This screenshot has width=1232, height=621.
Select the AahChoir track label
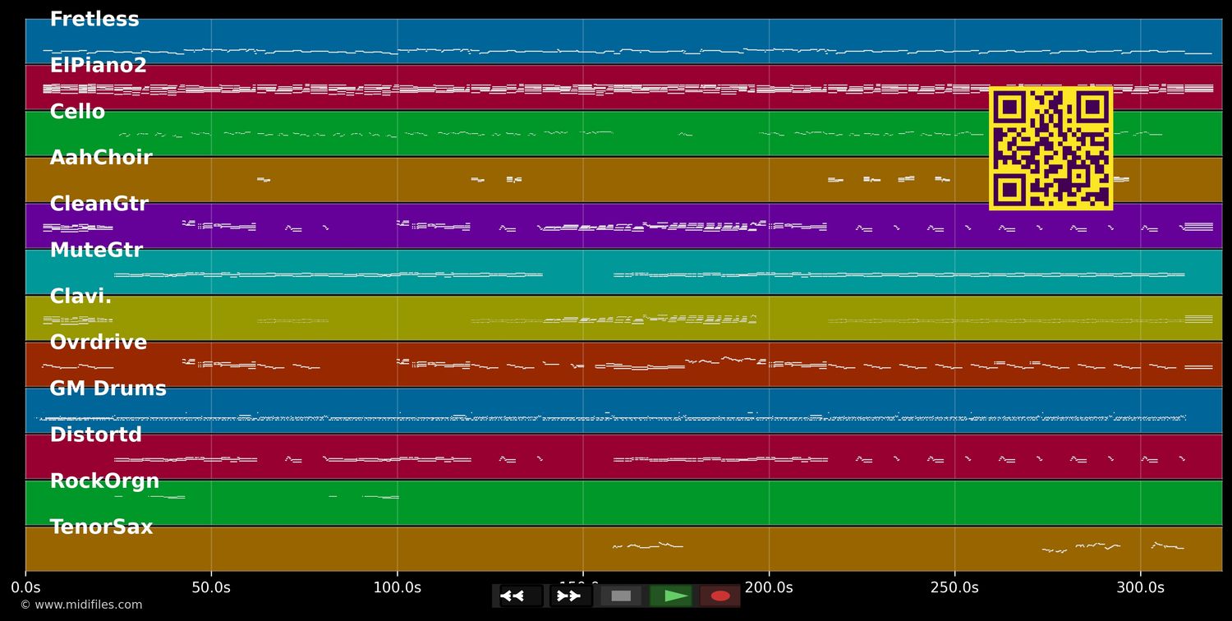pyautogui.click(x=101, y=158)
